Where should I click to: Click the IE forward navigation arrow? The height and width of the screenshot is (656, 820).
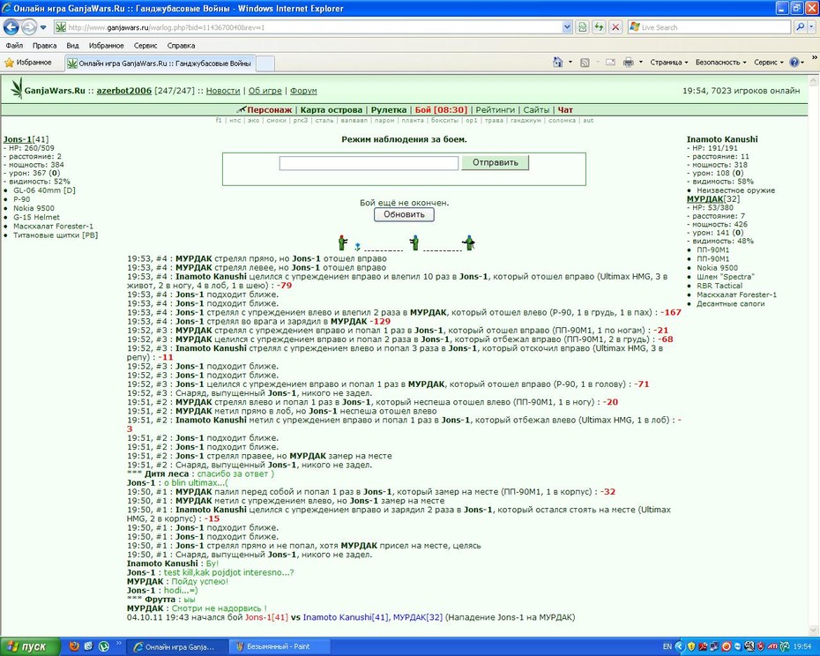29,26
